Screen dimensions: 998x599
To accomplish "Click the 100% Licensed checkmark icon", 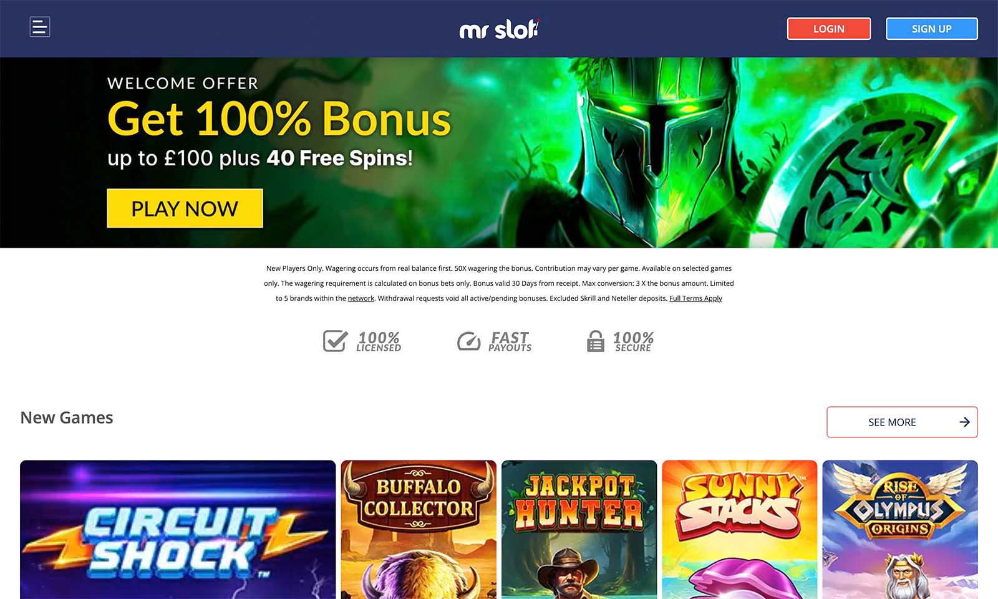I will click(x=335, y=341).
